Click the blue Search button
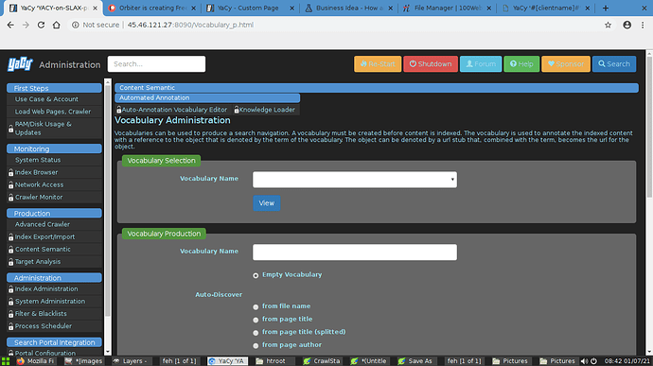This screenshot has width=653, height=366. (x=614, y=64)
